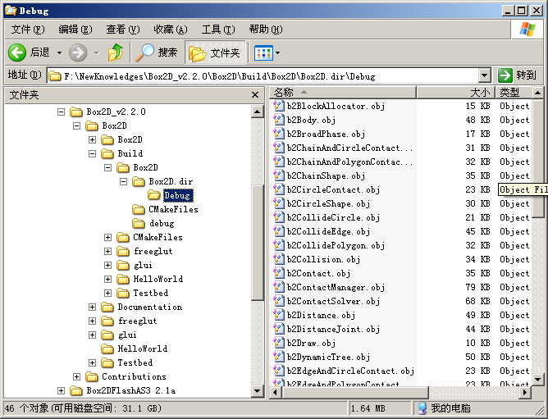Image resolution: width=548 pixels, height=419 pixels.
Task: Open the 帮助(H) menu
Action: (266, 30)
